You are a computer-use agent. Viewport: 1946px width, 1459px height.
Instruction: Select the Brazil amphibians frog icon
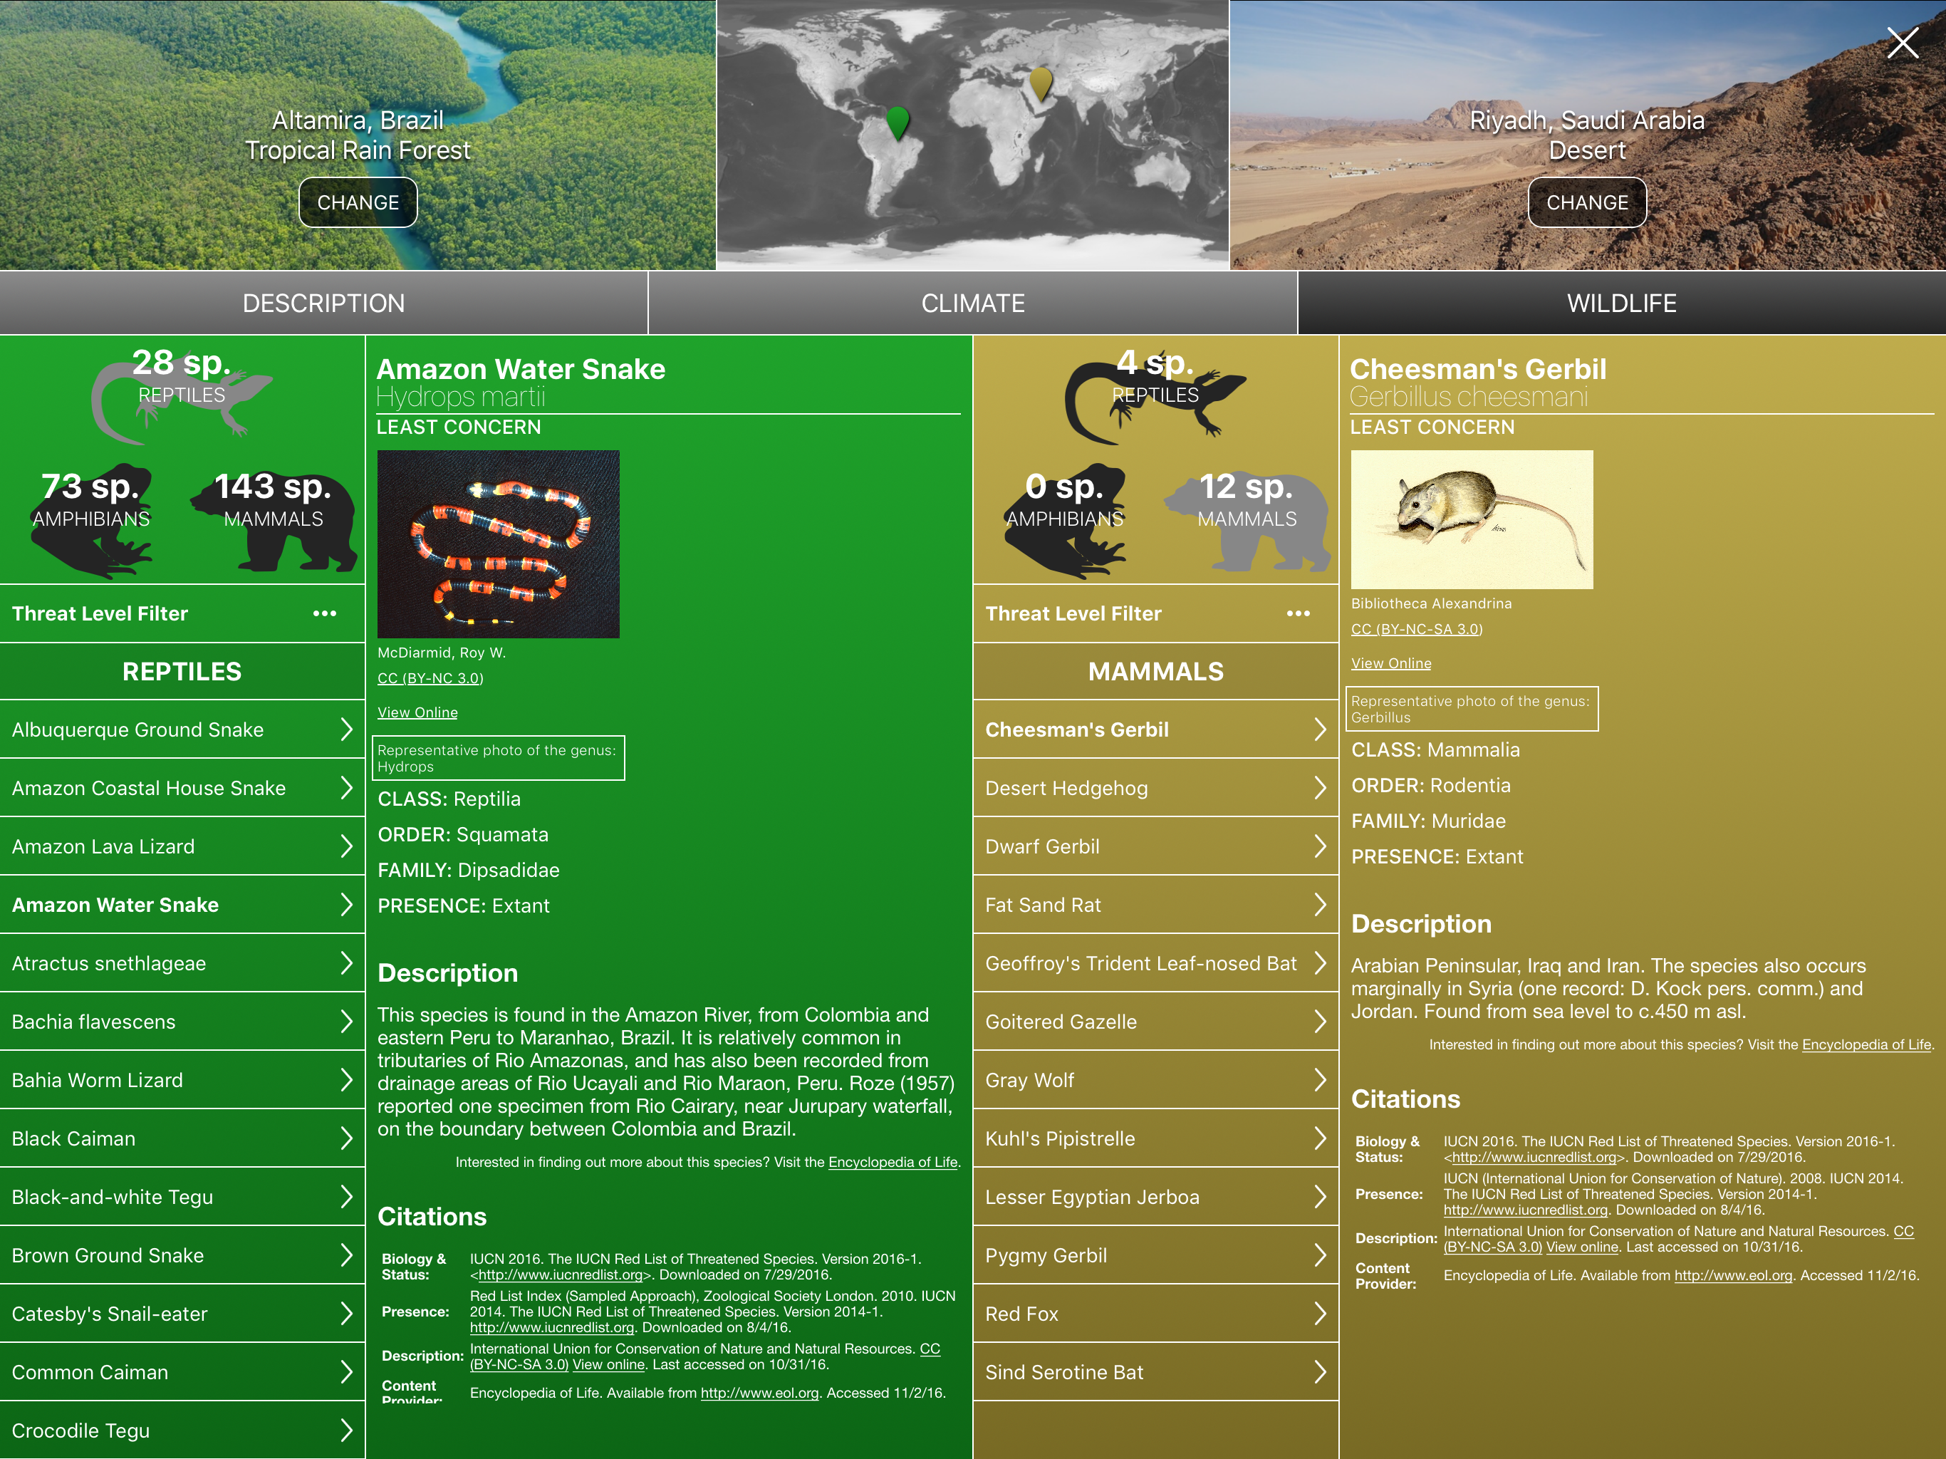click(x=91, y=521)
